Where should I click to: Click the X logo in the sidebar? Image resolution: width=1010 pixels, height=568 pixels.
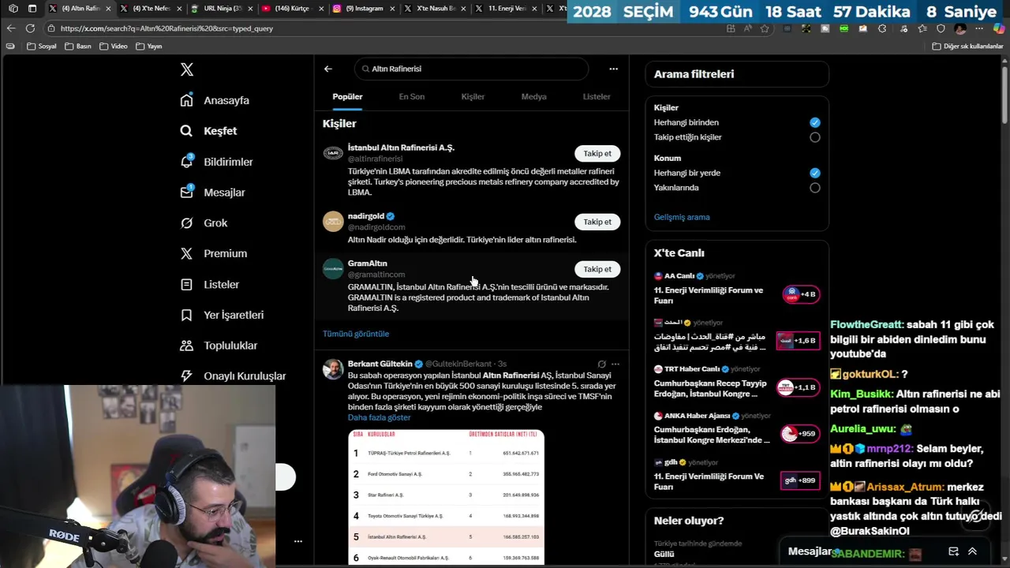tap(187, 69)
